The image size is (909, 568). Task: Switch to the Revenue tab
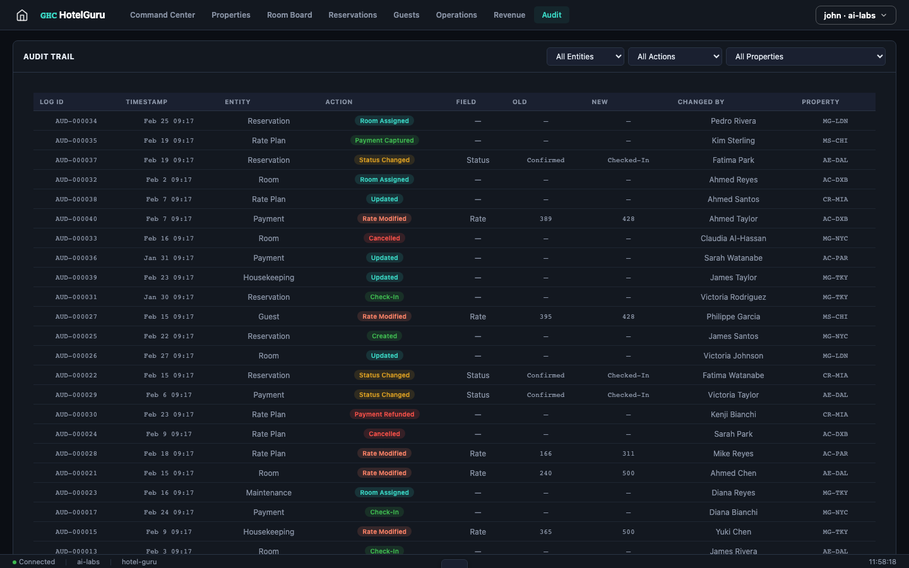coord(509,15)
